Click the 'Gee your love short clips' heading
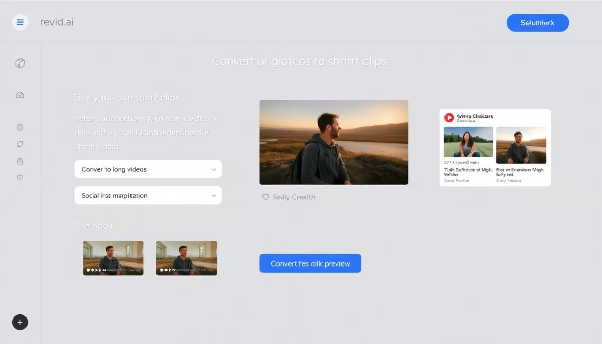This screenshot has width=602, height=344. (x=127, y=97)
